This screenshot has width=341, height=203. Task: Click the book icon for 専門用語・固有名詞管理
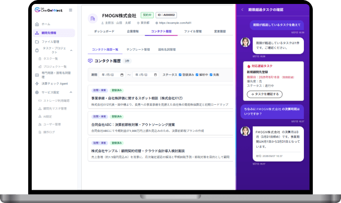click(x=37, y=75)
